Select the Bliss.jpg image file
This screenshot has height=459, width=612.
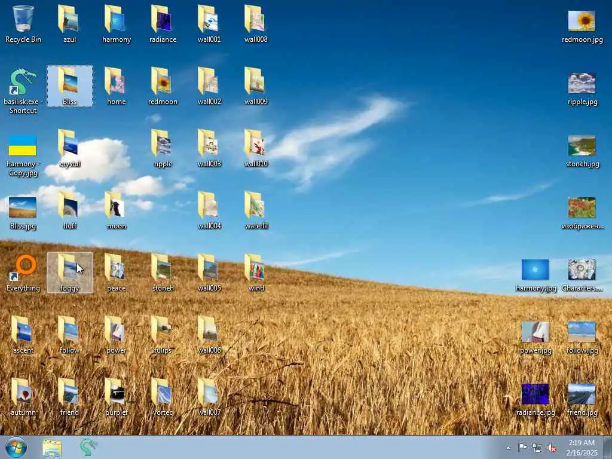23,213
